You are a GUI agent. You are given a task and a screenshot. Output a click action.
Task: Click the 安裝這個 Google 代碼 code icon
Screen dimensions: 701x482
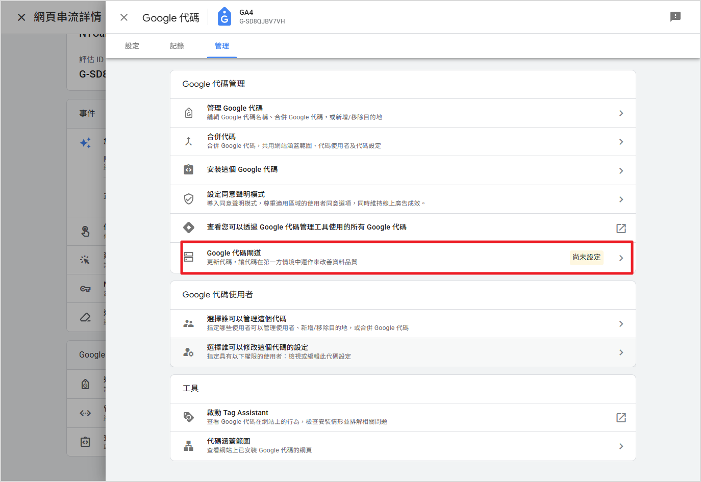tap(189, 169)
